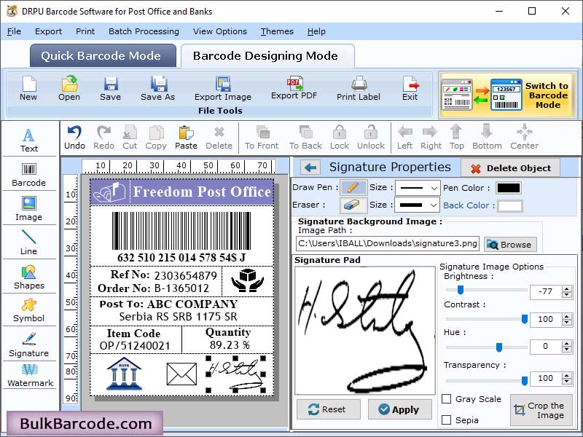Image resolution: width=583 pixels, height=437 pixels.
Task: Click the Image Path input field
Action: click(x=388, y=244)
